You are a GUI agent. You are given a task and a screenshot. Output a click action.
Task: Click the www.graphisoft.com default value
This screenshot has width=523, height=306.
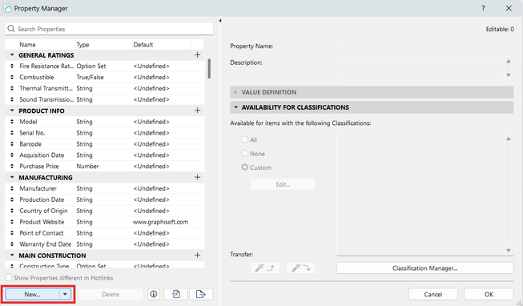click(160, 222)
